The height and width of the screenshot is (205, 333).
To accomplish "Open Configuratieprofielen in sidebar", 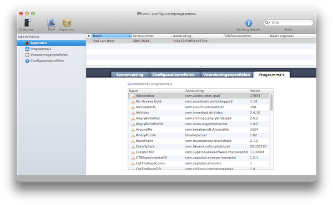I will coord(47,61).
